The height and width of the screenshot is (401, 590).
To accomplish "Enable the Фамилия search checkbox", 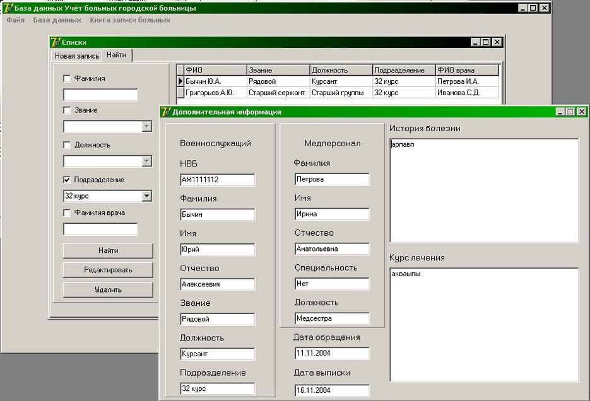I will (x=67, y=79).
